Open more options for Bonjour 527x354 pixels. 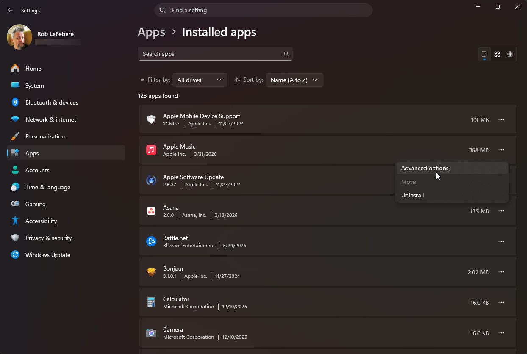click(x=501, y=272)
